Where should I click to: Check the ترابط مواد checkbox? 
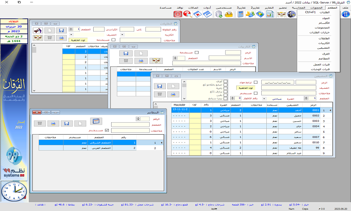[255, 82]
